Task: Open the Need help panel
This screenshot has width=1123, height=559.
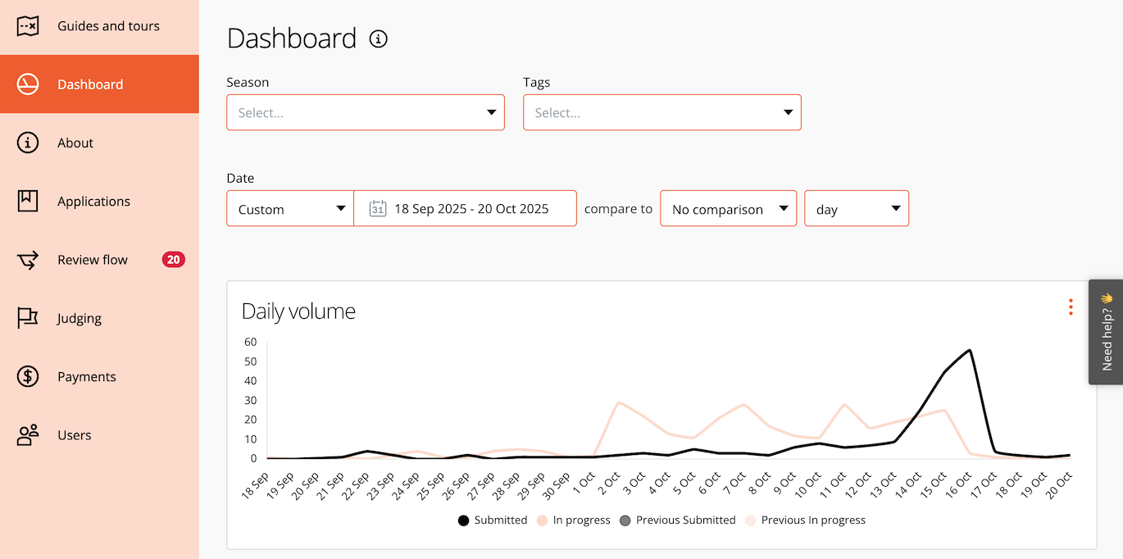Action: [x=1106, y=332]
